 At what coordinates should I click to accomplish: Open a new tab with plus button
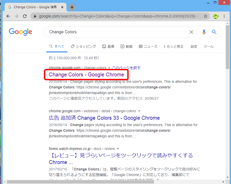pyautogui.click(x=72, y=7)
